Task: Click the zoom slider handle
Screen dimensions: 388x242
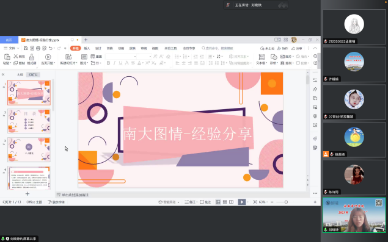Action: [286, 202]
